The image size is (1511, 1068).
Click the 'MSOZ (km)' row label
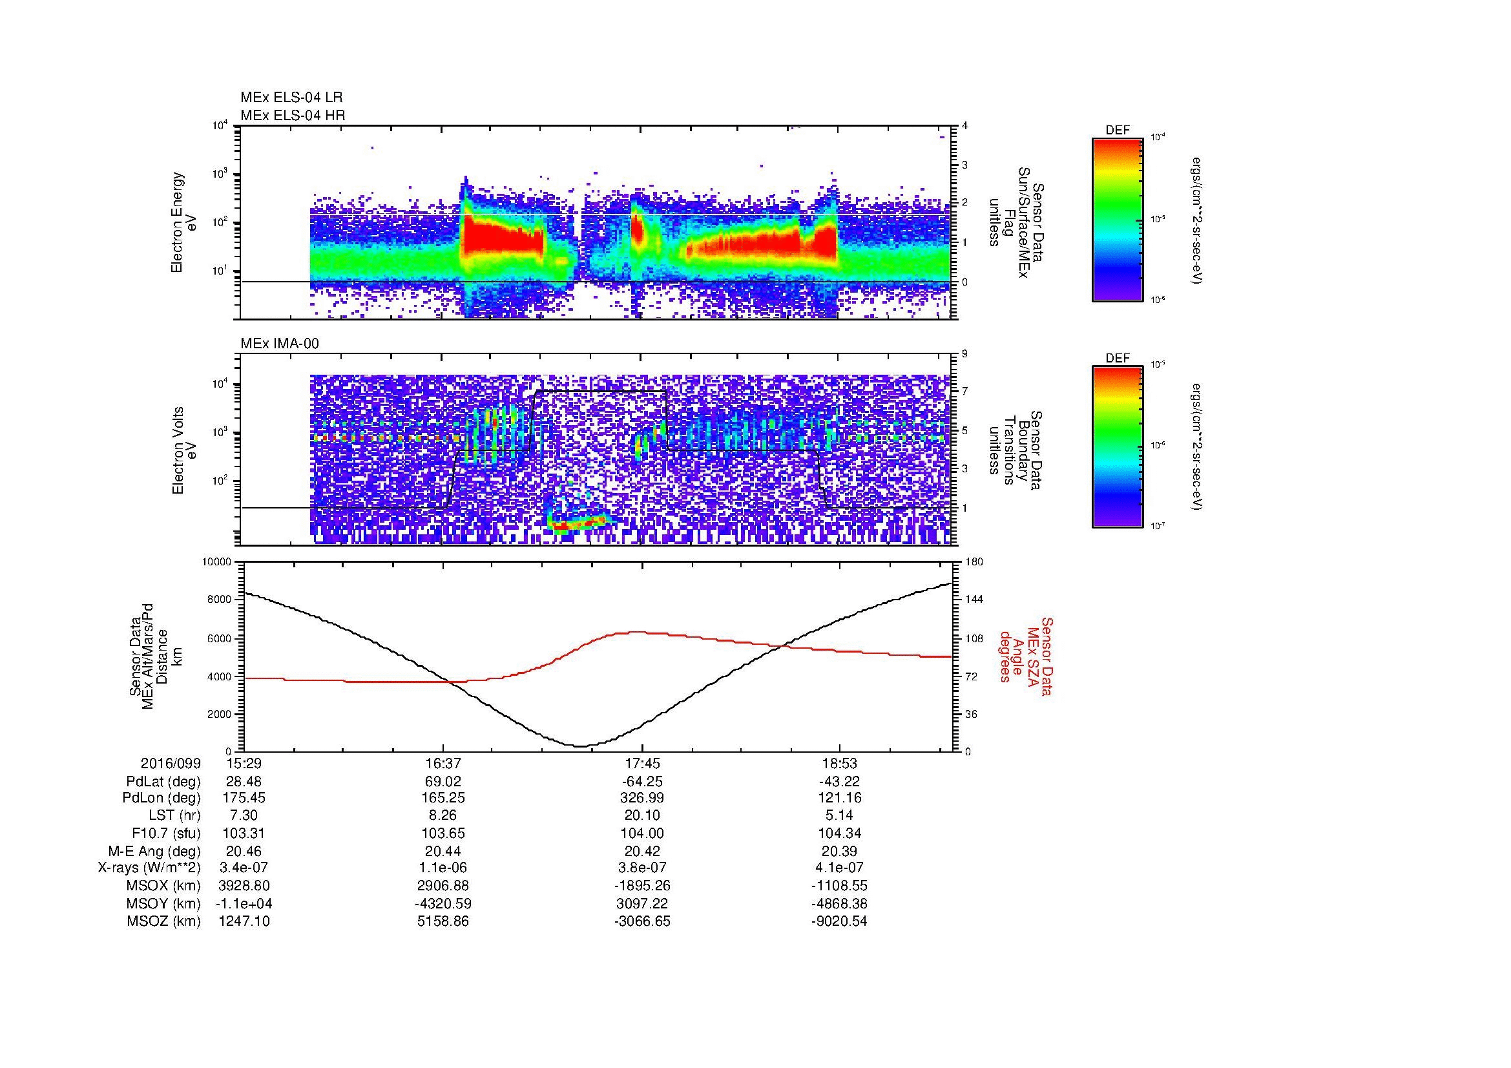(x=164, y=921)
